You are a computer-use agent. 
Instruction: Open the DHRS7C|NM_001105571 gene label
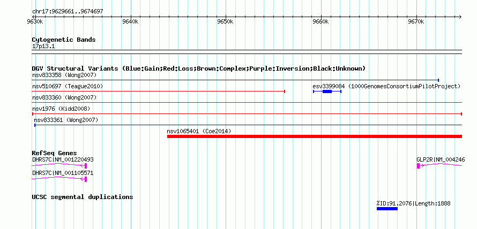coord(63,173)
